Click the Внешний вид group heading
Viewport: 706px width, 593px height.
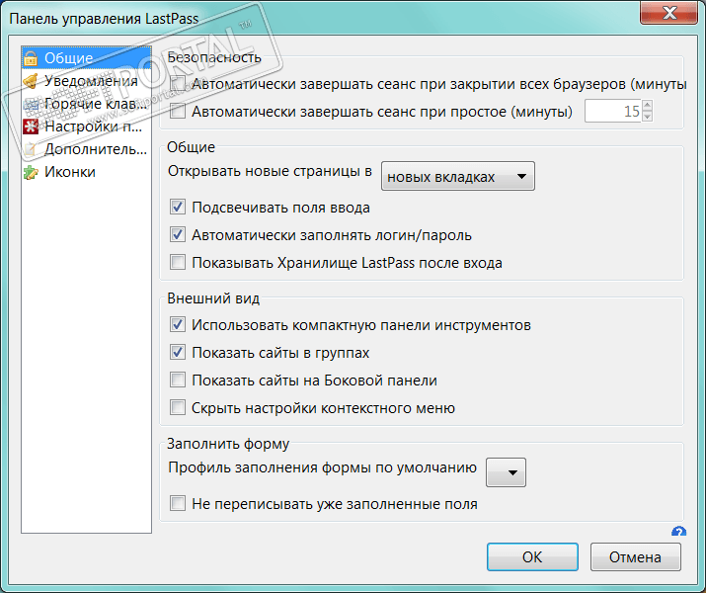tap(213, 298)
